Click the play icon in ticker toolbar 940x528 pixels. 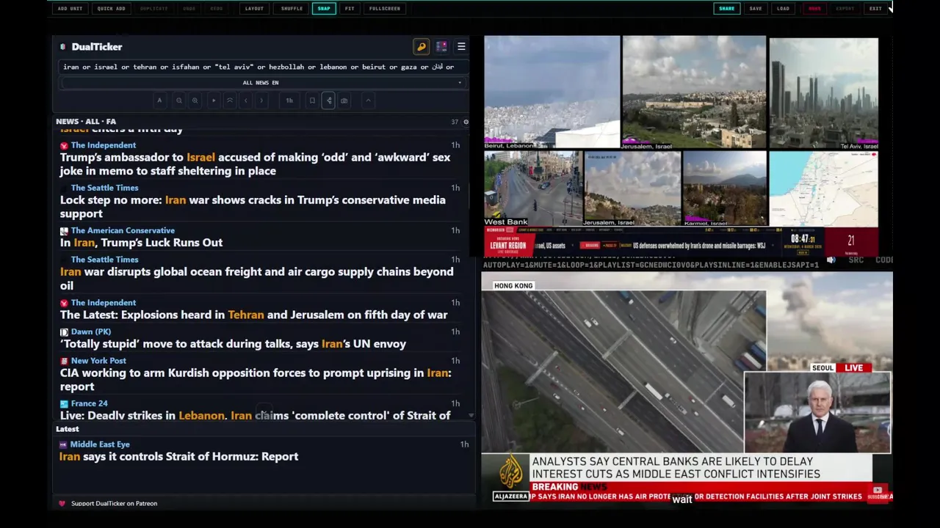(x=214, y=100)
